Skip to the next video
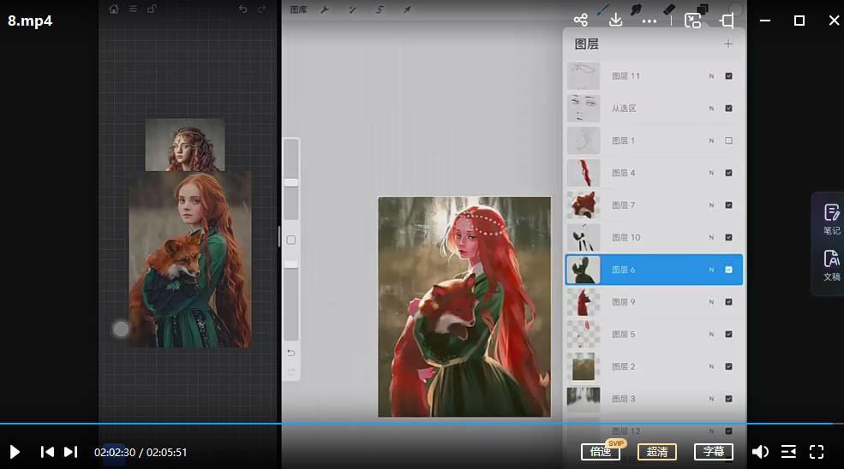 tap(71, 452)
